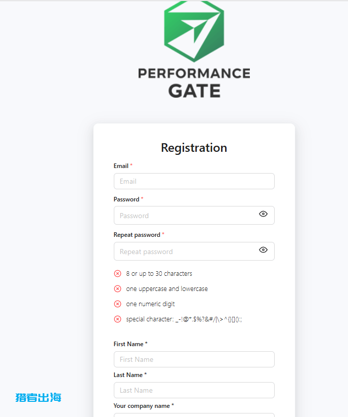
Task: Focus the Email input field
Action: tap(194, 181)
